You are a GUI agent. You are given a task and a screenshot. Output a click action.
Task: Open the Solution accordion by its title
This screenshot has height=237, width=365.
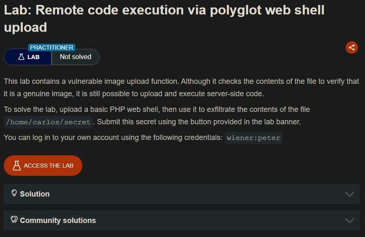pos(35,194)
